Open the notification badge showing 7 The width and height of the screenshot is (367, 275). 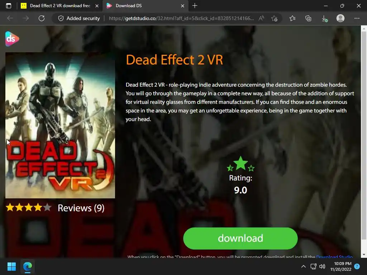click(x=357, y=266)
